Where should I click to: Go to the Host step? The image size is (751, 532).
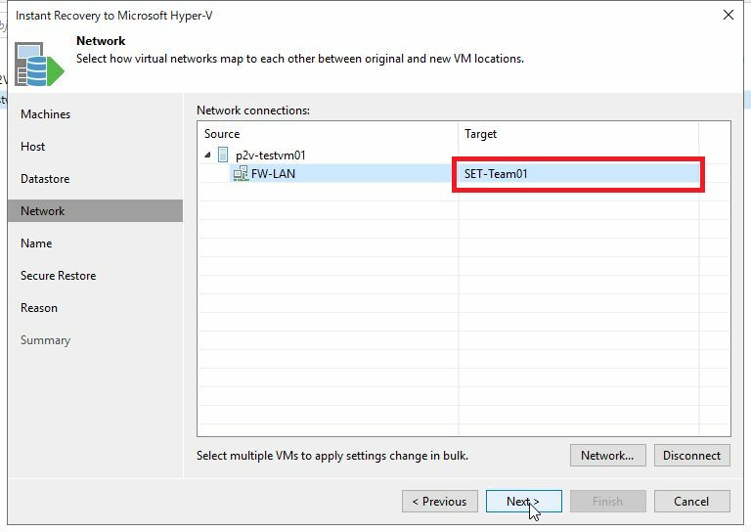33,147
